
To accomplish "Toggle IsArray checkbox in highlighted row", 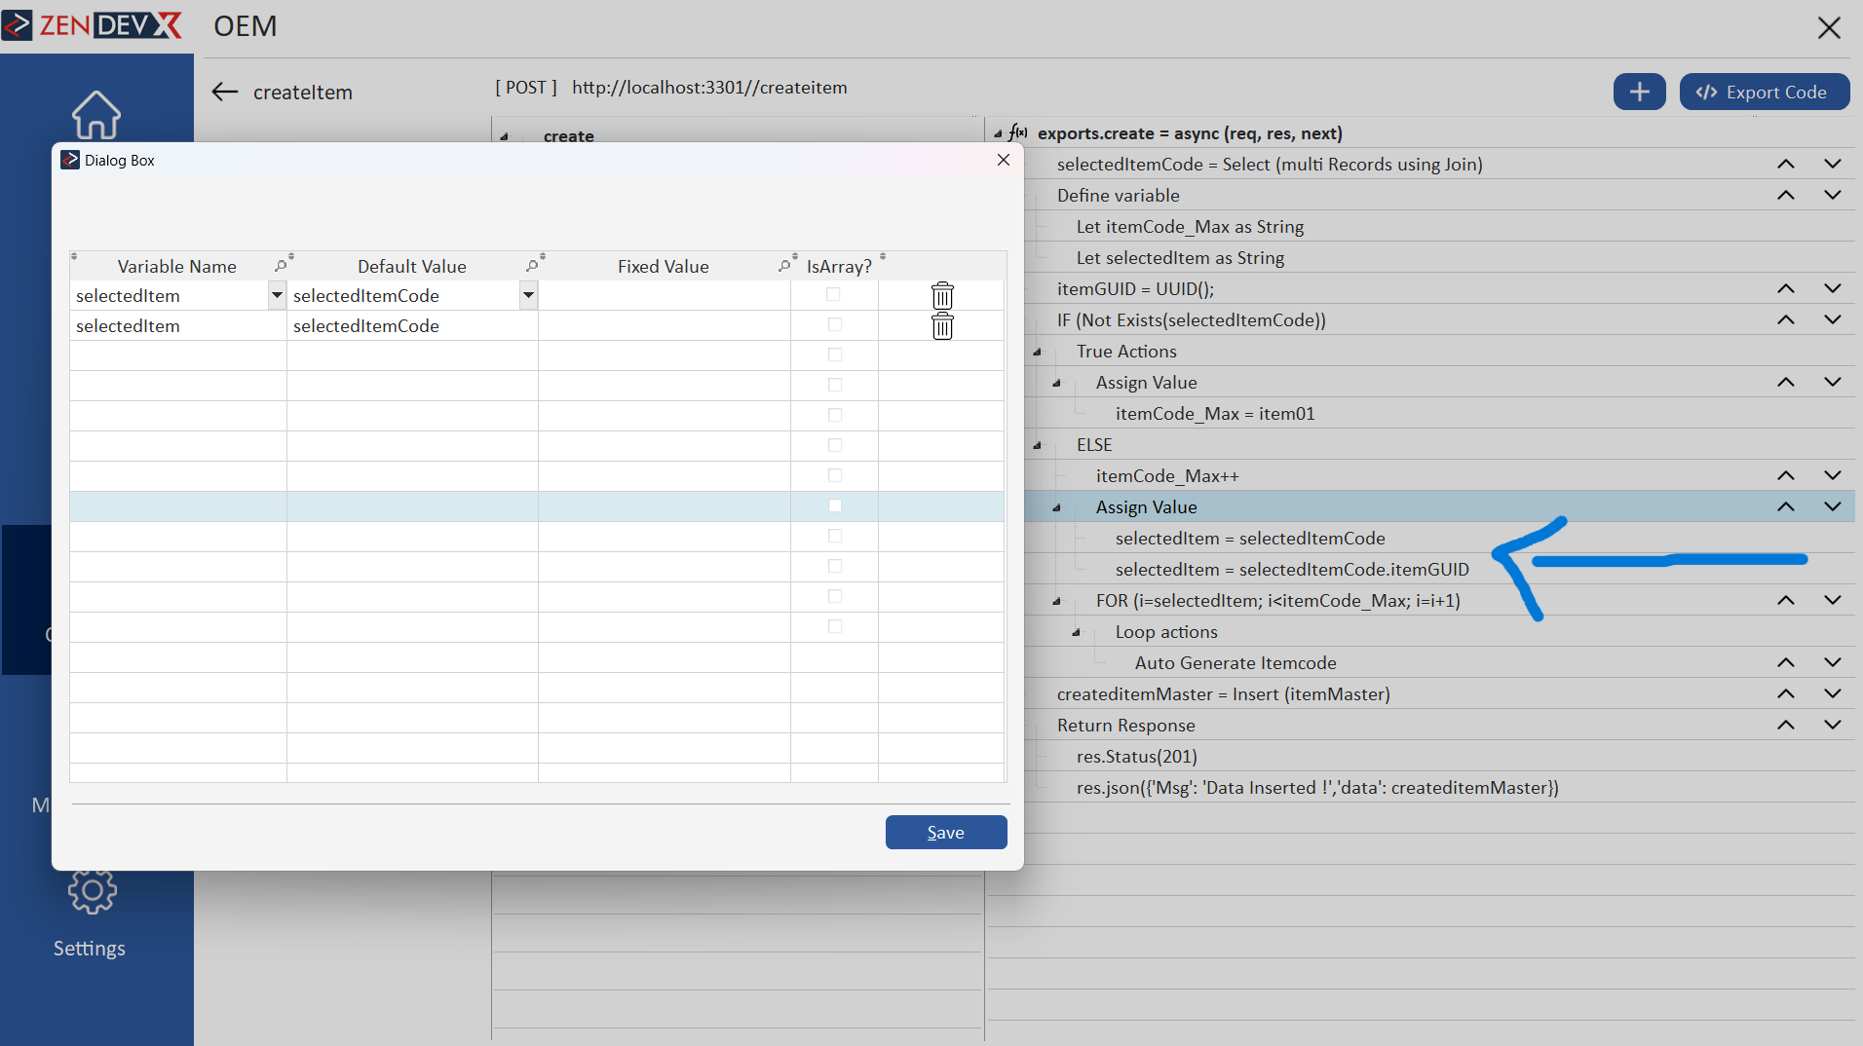I will point(834,505).
